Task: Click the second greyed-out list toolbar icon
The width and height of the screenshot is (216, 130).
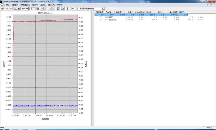Action: point(45,9)
